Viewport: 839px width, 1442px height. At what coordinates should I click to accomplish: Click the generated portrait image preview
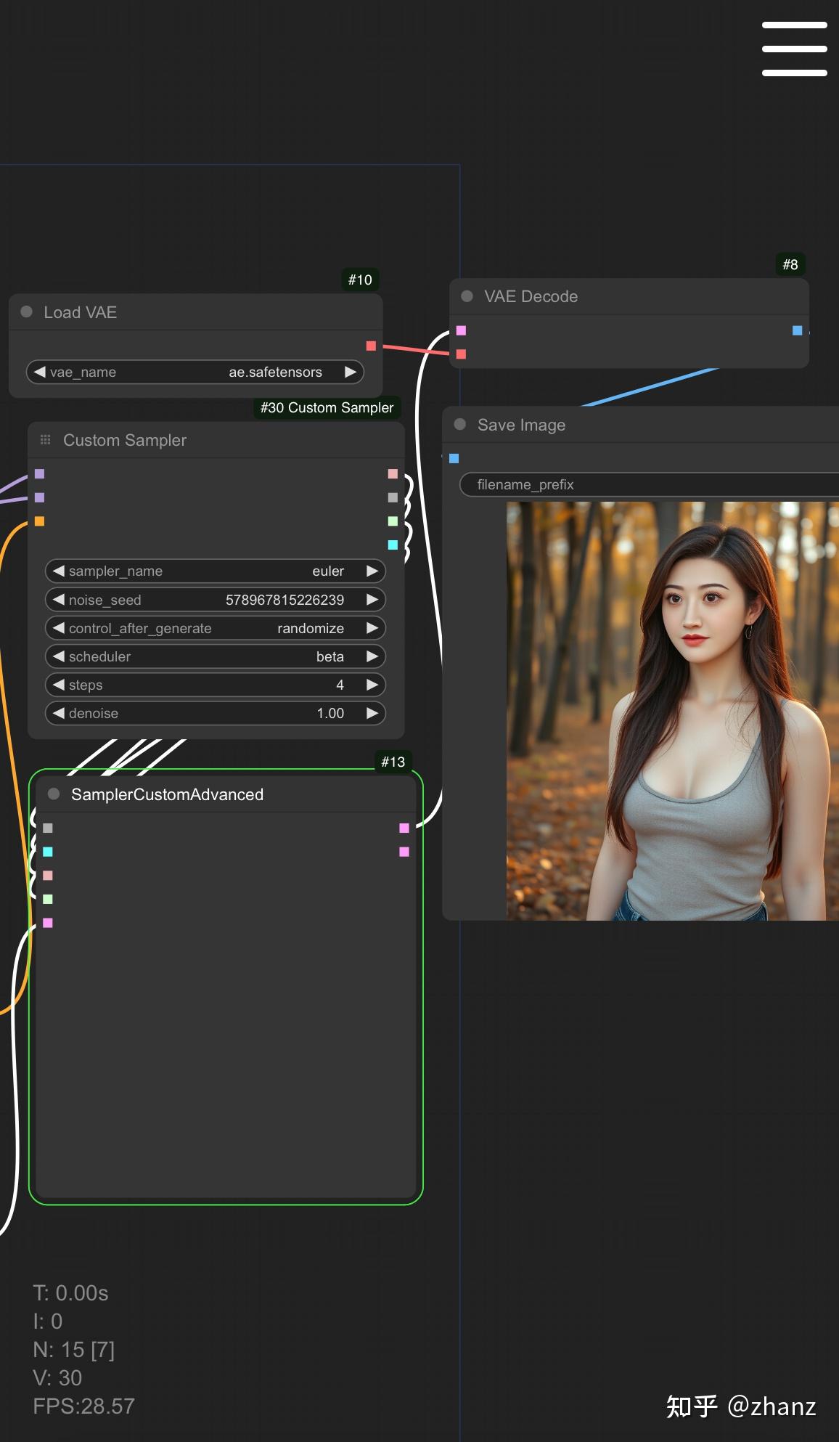[672, 711]
